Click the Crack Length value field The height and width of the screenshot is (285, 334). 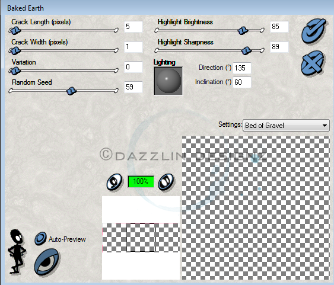click(133, 27)
